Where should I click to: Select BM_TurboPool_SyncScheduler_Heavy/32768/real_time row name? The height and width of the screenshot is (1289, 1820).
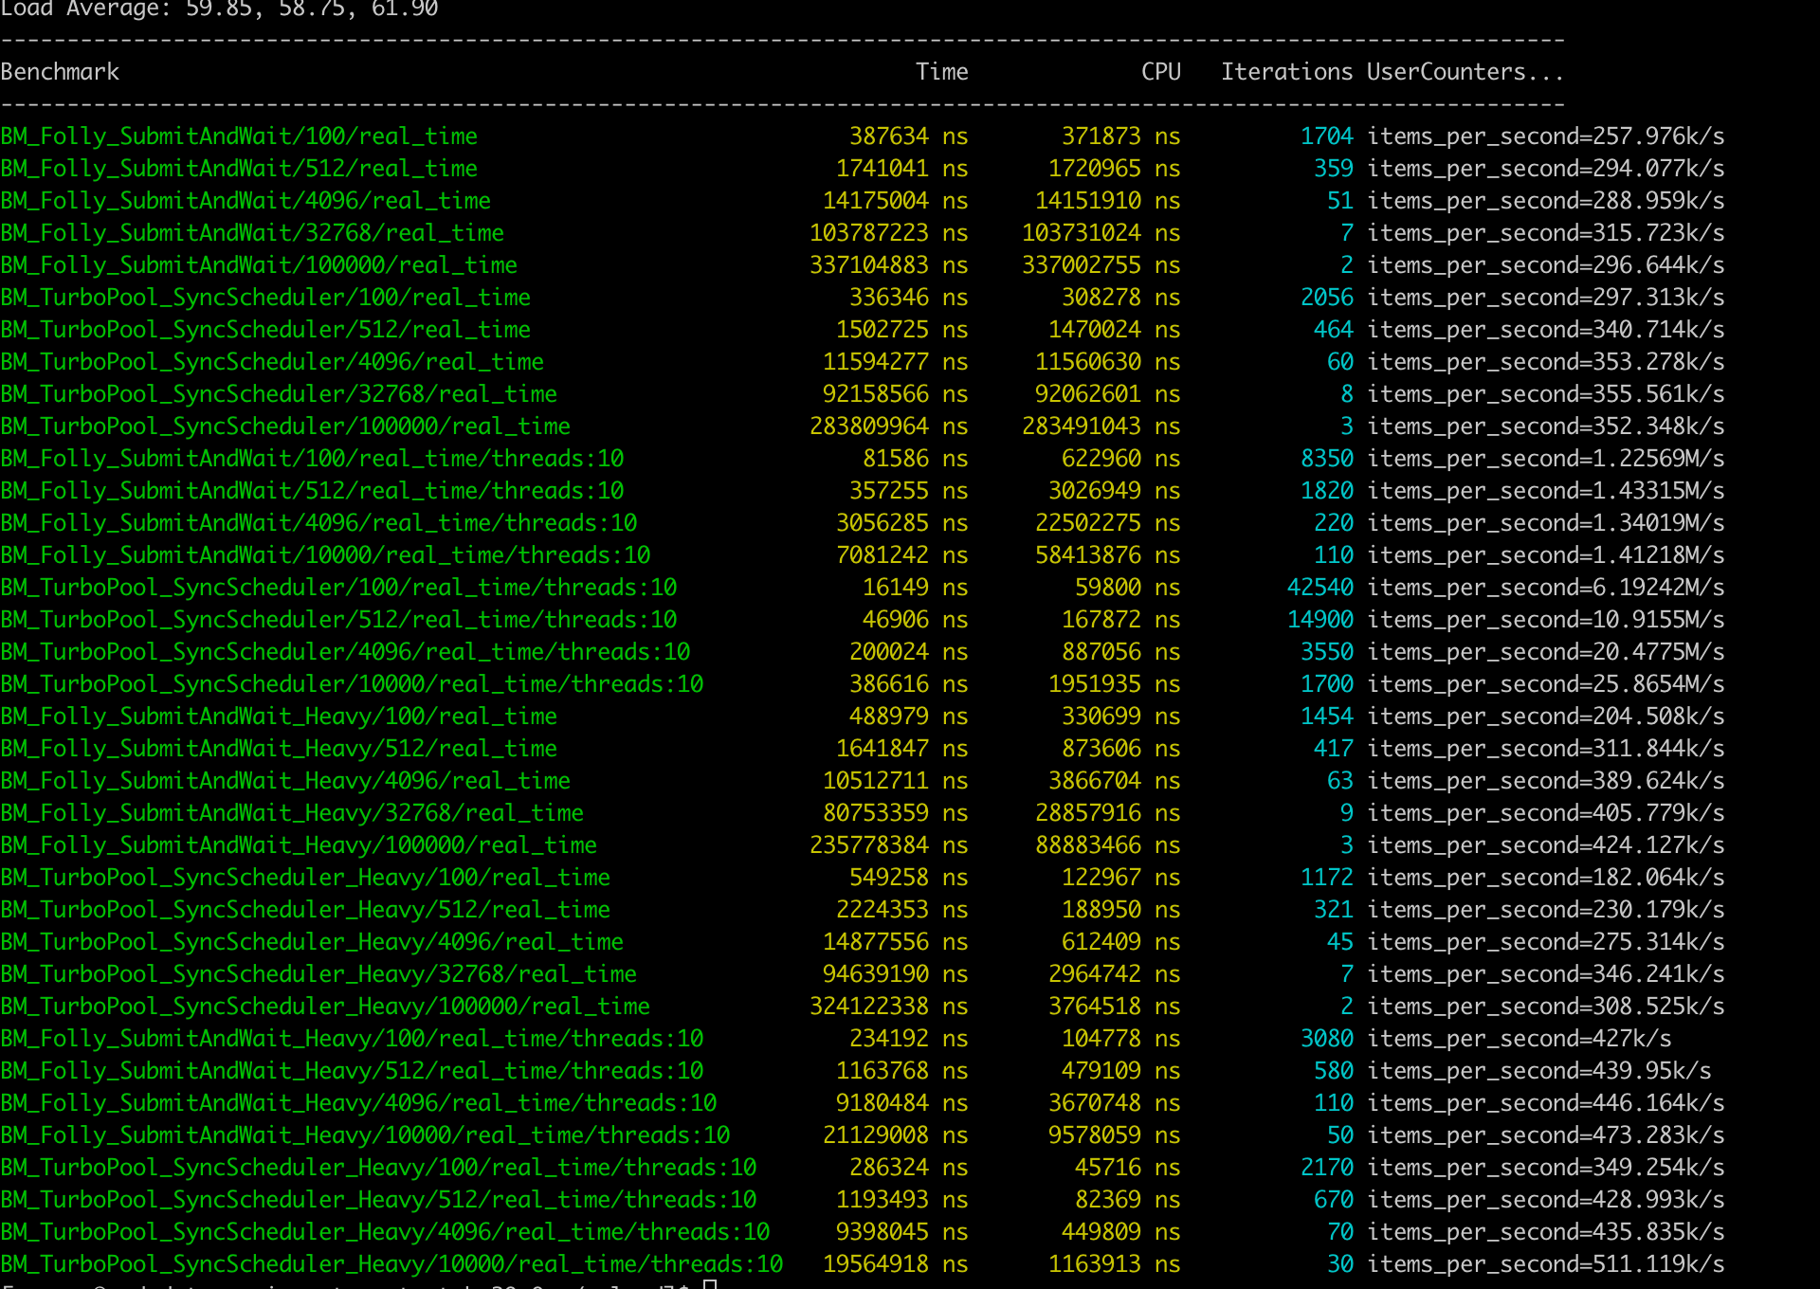(x=318, y=974)
